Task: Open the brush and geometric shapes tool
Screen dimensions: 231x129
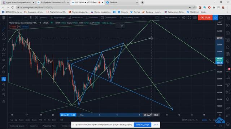Action: point(4,39)
